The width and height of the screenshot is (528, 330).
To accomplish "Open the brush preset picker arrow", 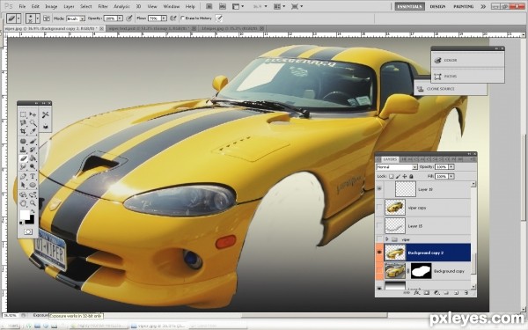I will (x=38, y=18).
